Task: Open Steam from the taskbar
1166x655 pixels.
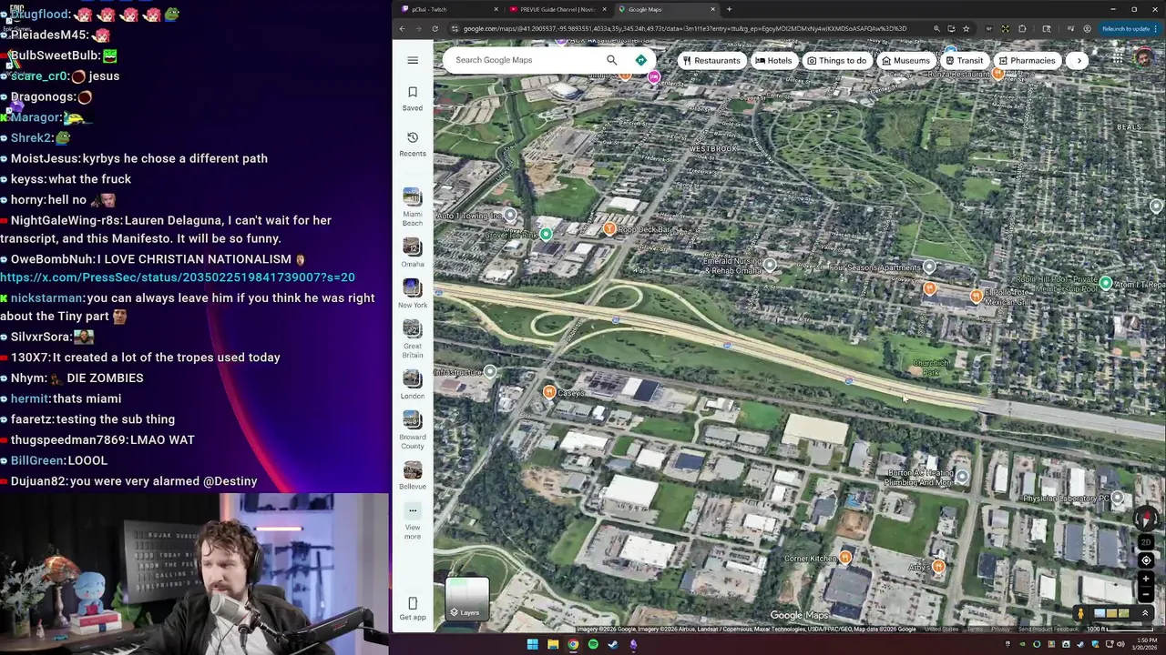Action: (613, 645)
